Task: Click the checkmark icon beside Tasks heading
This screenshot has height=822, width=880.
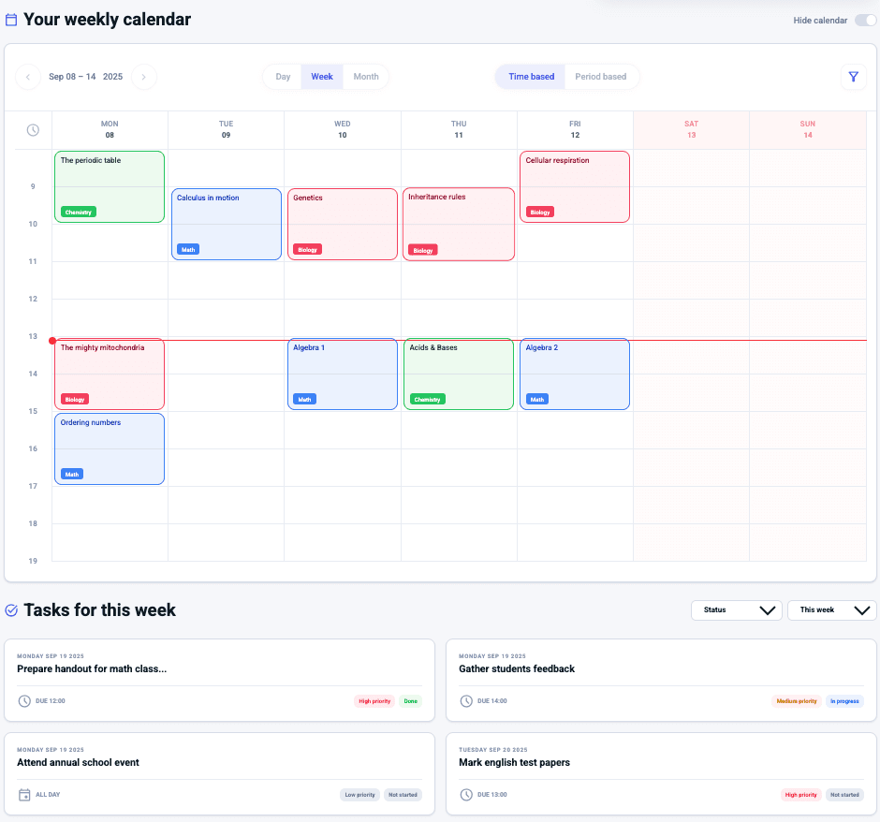Action: (x=11, y=610)
